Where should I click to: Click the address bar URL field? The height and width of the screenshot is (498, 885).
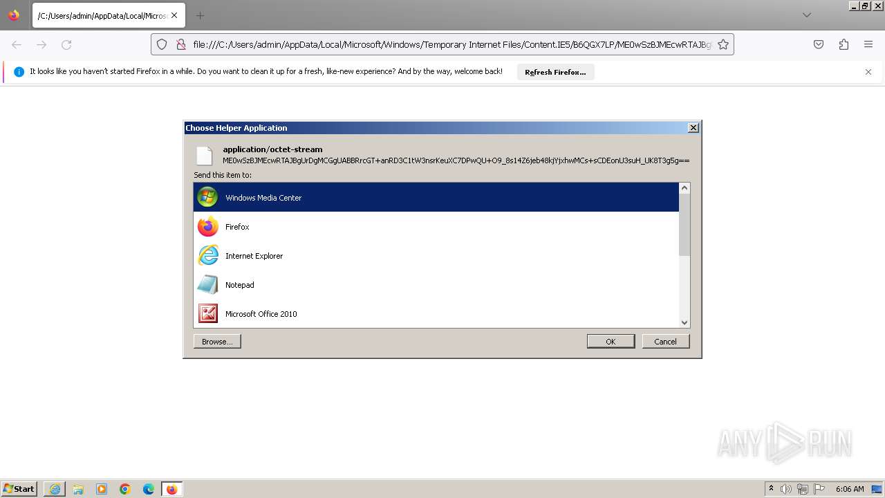point(452,44)
